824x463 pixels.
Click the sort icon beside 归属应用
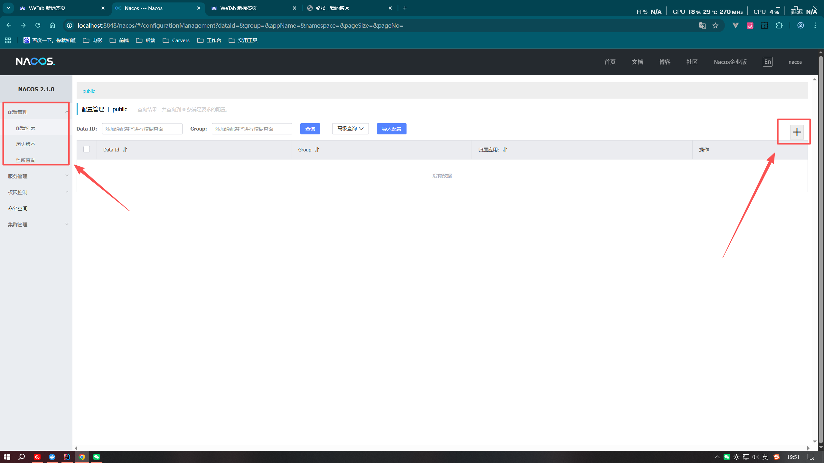(x=505, y=150)
